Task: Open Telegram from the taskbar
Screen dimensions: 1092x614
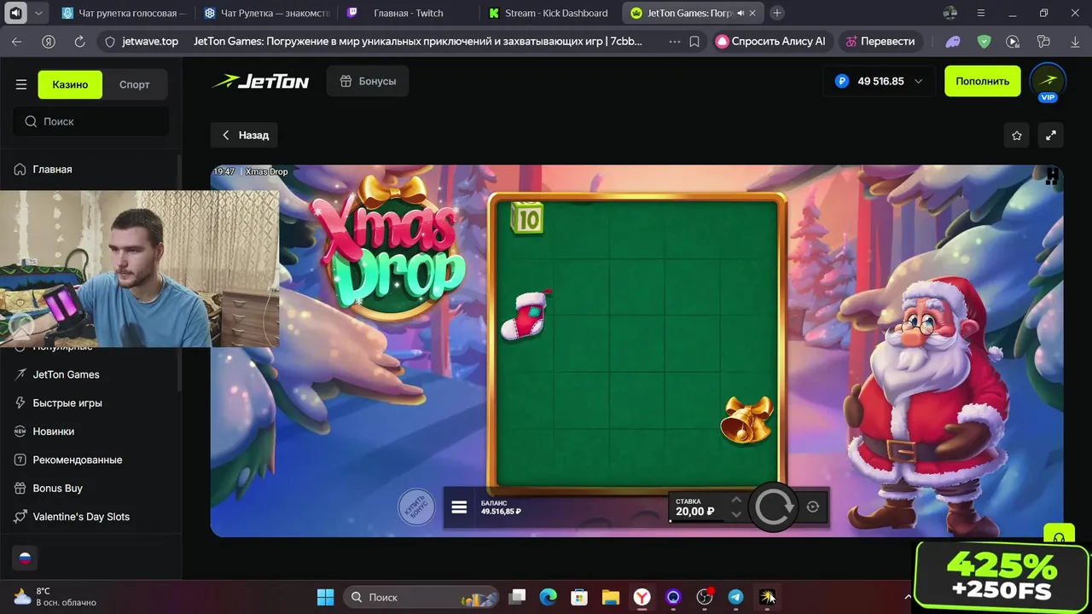Action: coord(735,597)
